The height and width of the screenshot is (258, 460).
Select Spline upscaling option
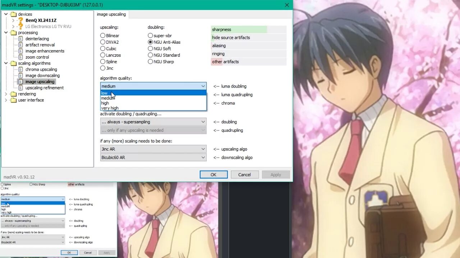click(x=103, y=62)
